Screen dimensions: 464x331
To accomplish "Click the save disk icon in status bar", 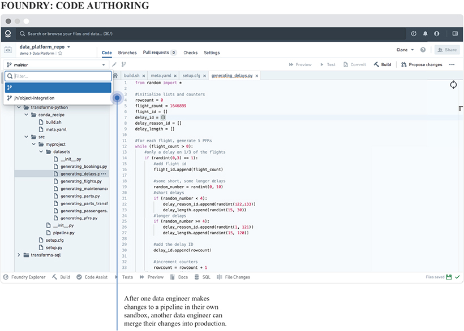I will tap(449, 277).
